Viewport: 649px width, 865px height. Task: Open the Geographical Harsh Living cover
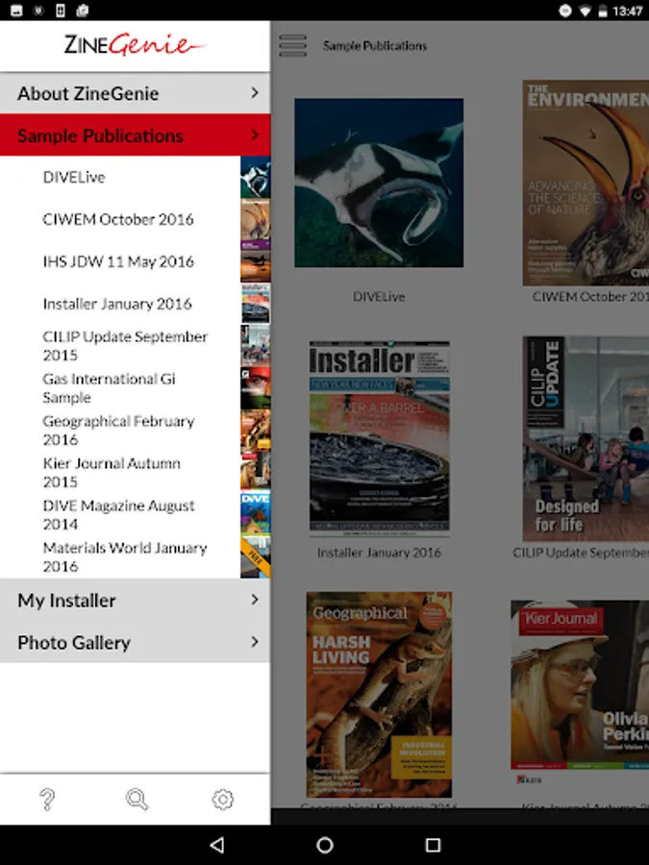379,695
